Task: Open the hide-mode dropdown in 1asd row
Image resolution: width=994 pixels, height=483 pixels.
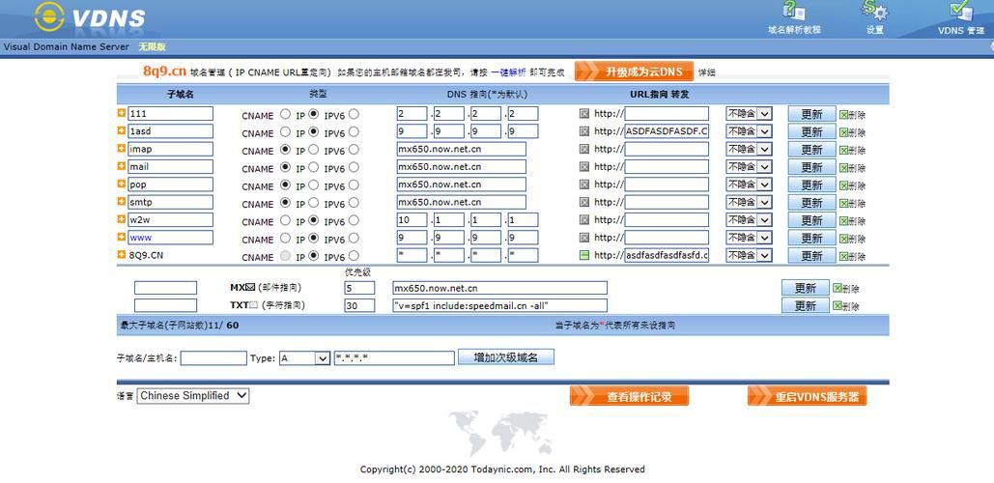Action: tap(749, 131)
